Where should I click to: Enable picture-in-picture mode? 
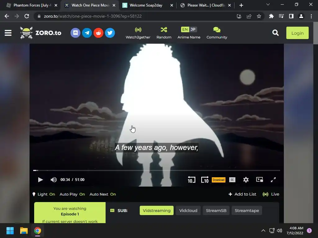260,180
